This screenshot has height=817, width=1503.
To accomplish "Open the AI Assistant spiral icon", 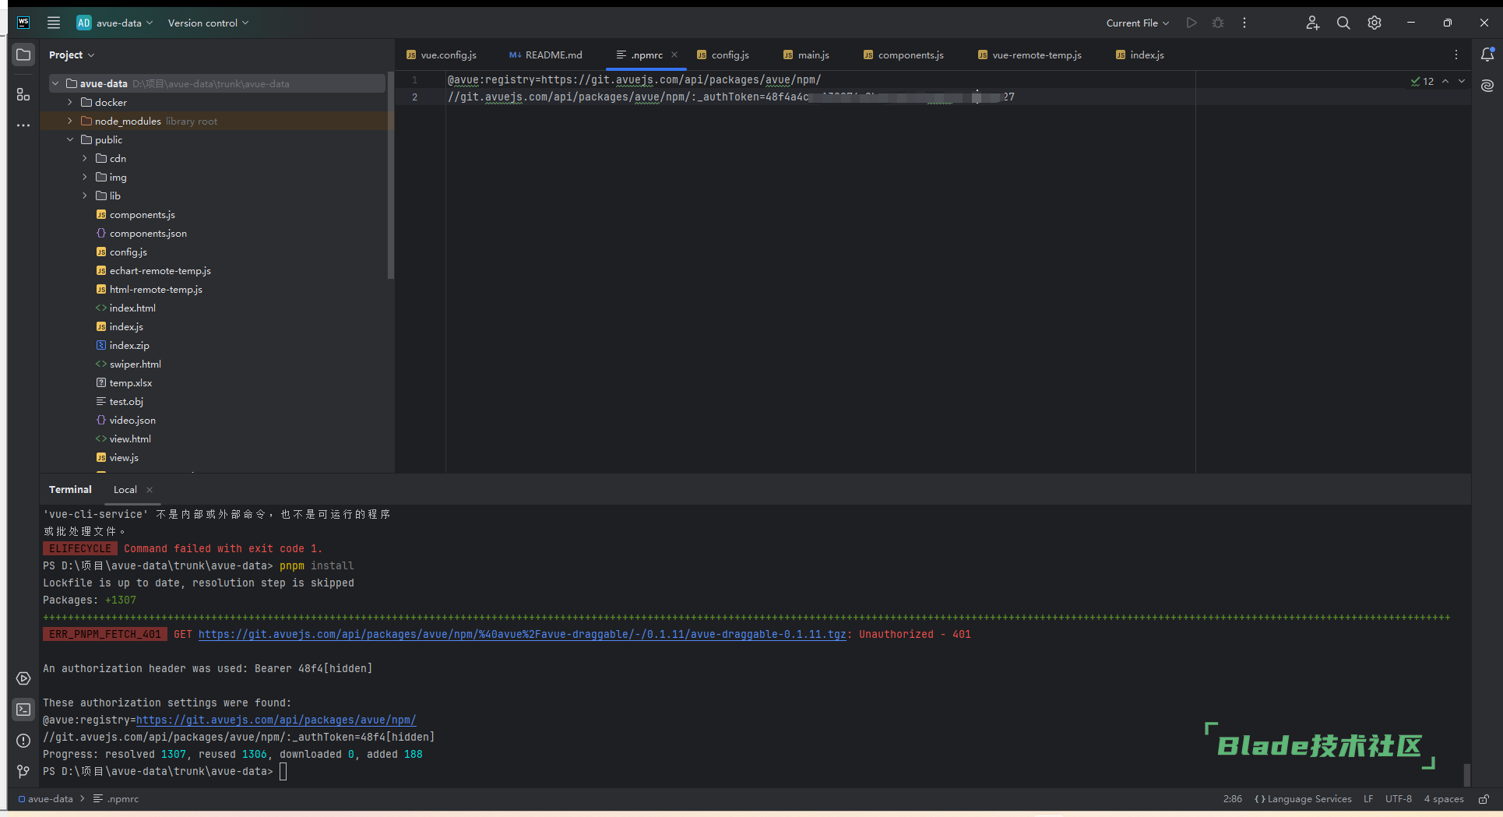I will pyautogui.click(x=1487, y=86).
